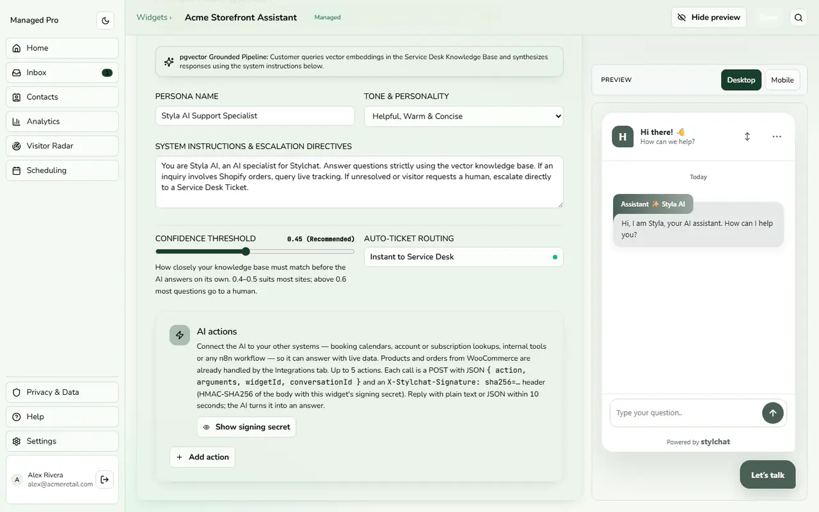Screen dimensions: 819x512
Task: Click the log out icon beside Alex Rivera
Action: click(x=104, y=479)
